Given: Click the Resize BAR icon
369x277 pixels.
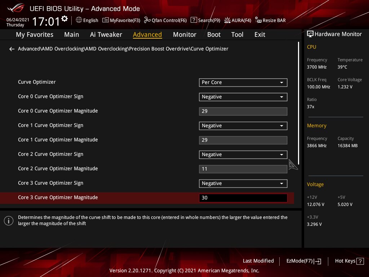Looking at the screenshot, I should 258,20.
